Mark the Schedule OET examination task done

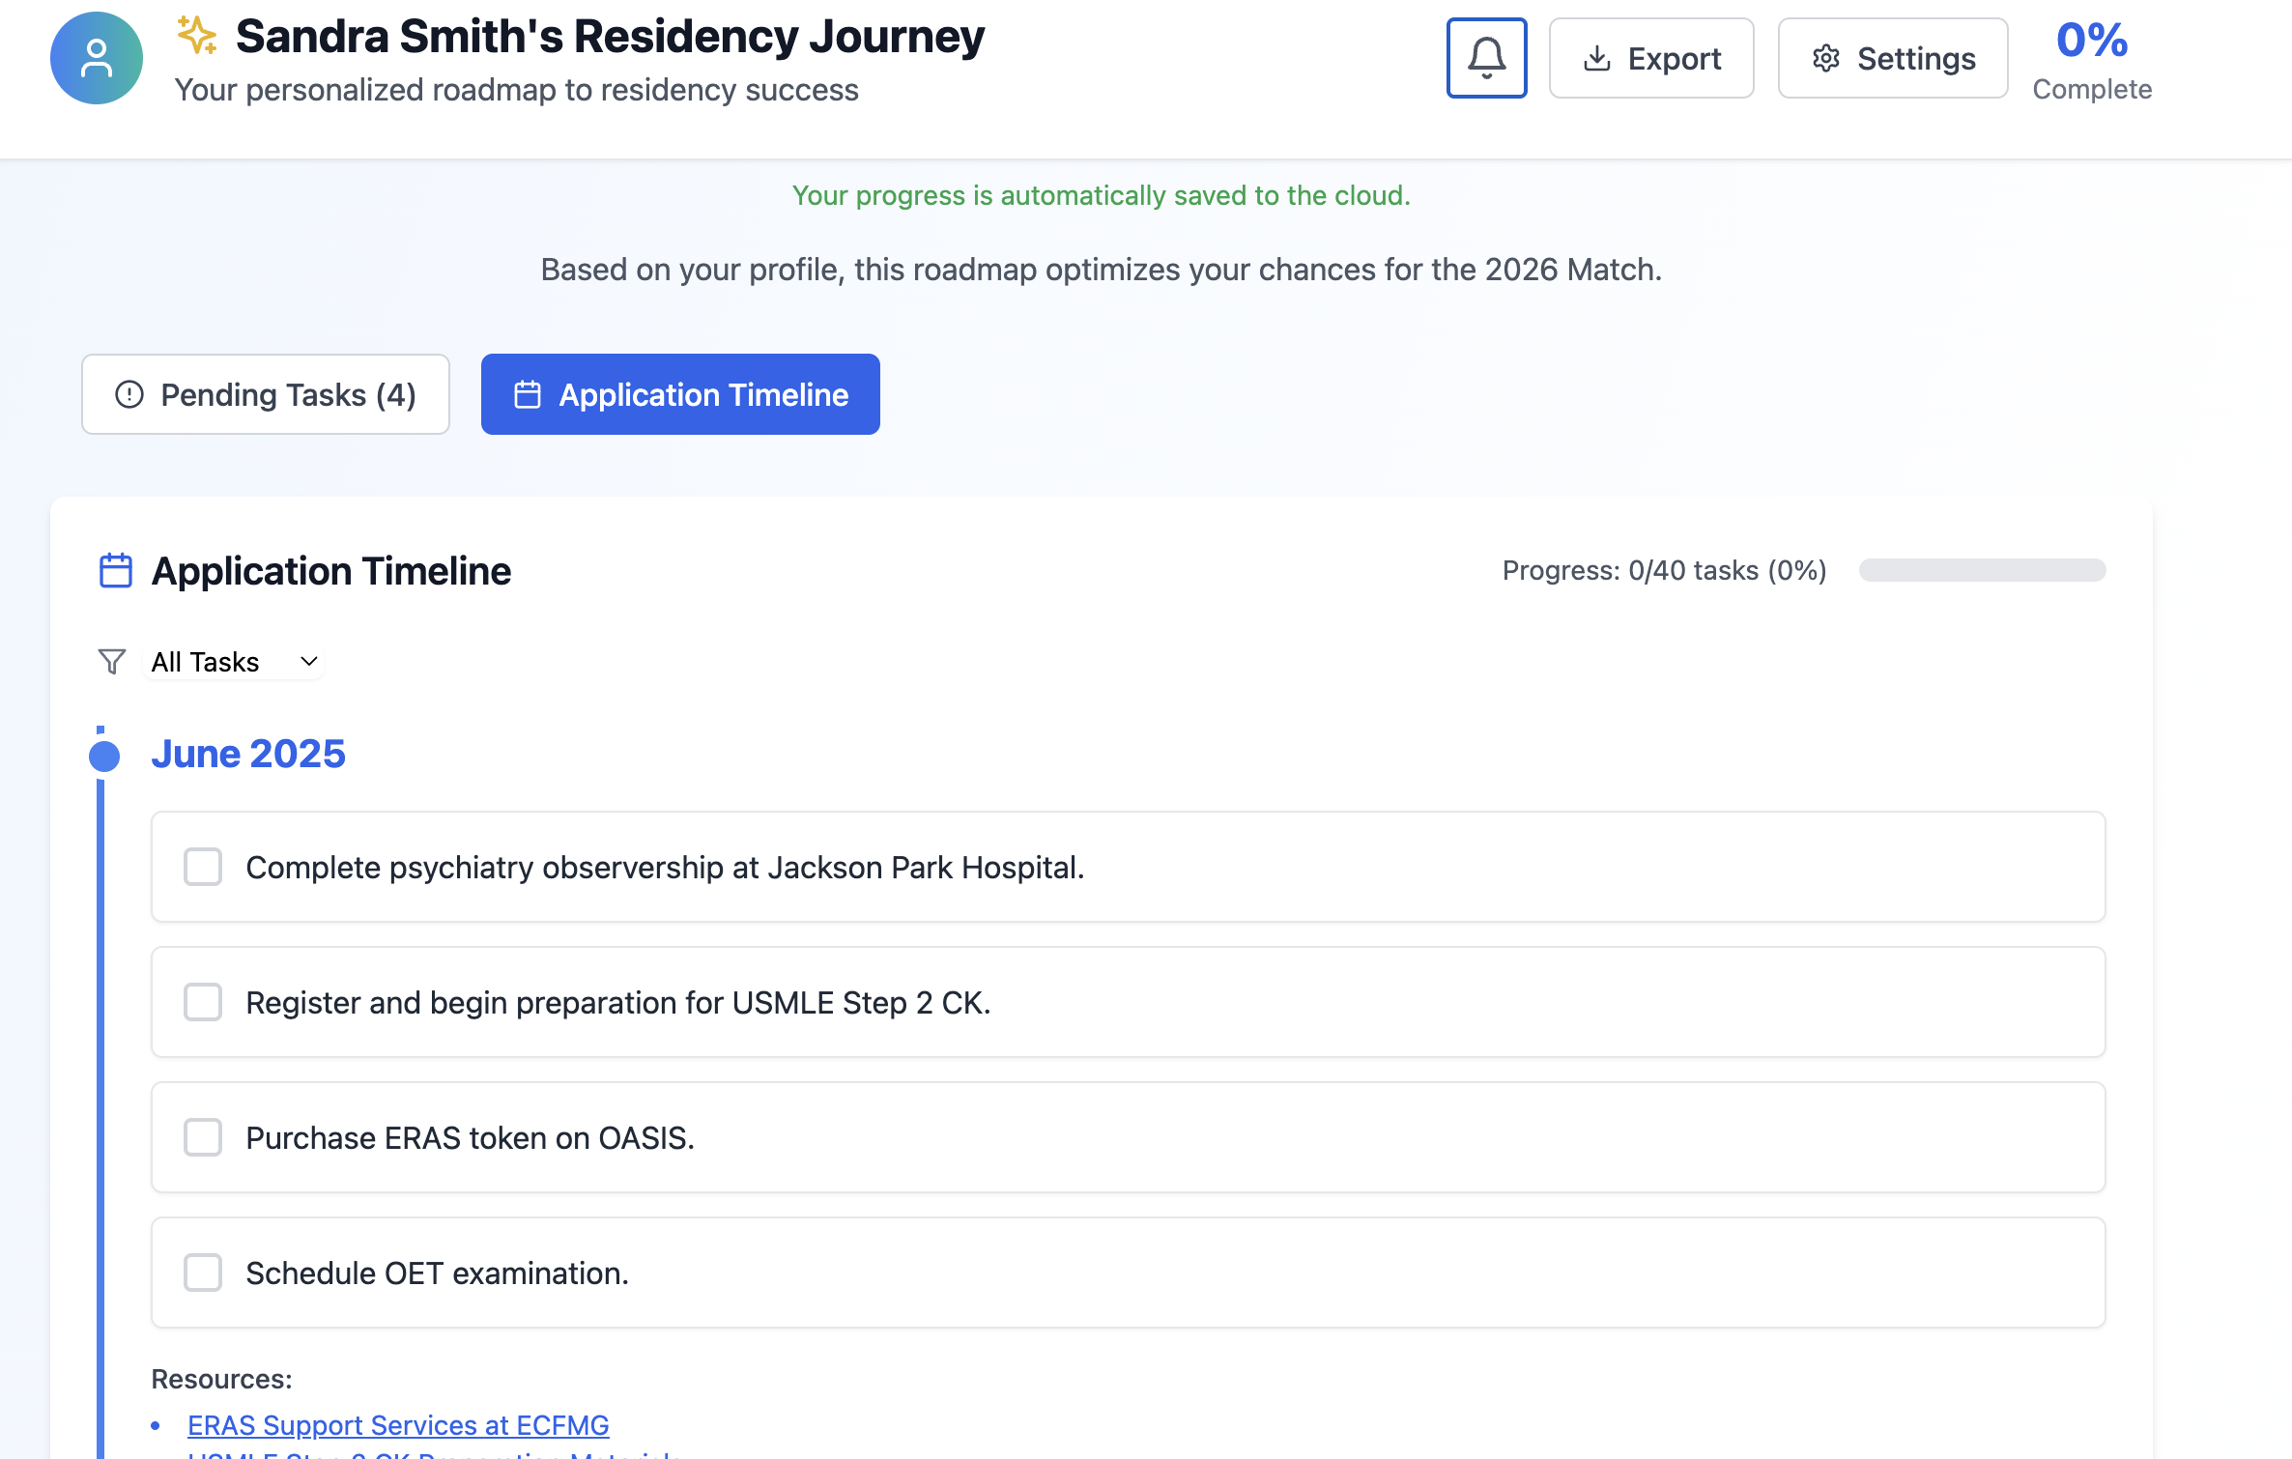tap(203, 1273)
